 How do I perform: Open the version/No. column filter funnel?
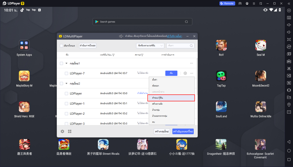click(x=113, y=55)
